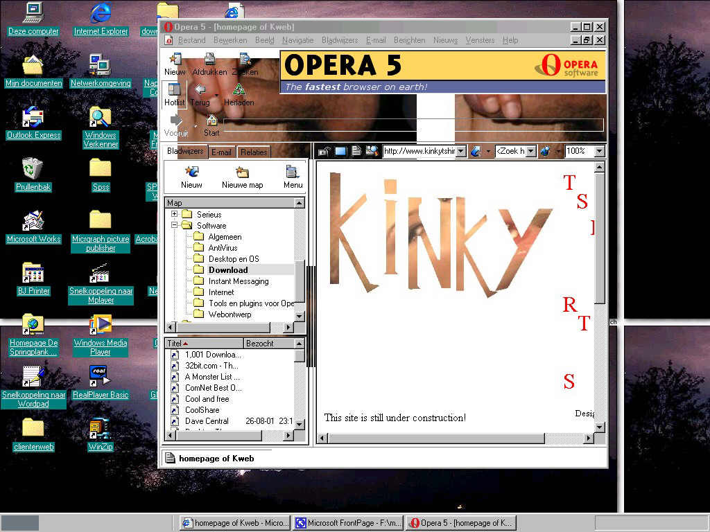
Task: Click the Map column header
Action: pos(230,203)
